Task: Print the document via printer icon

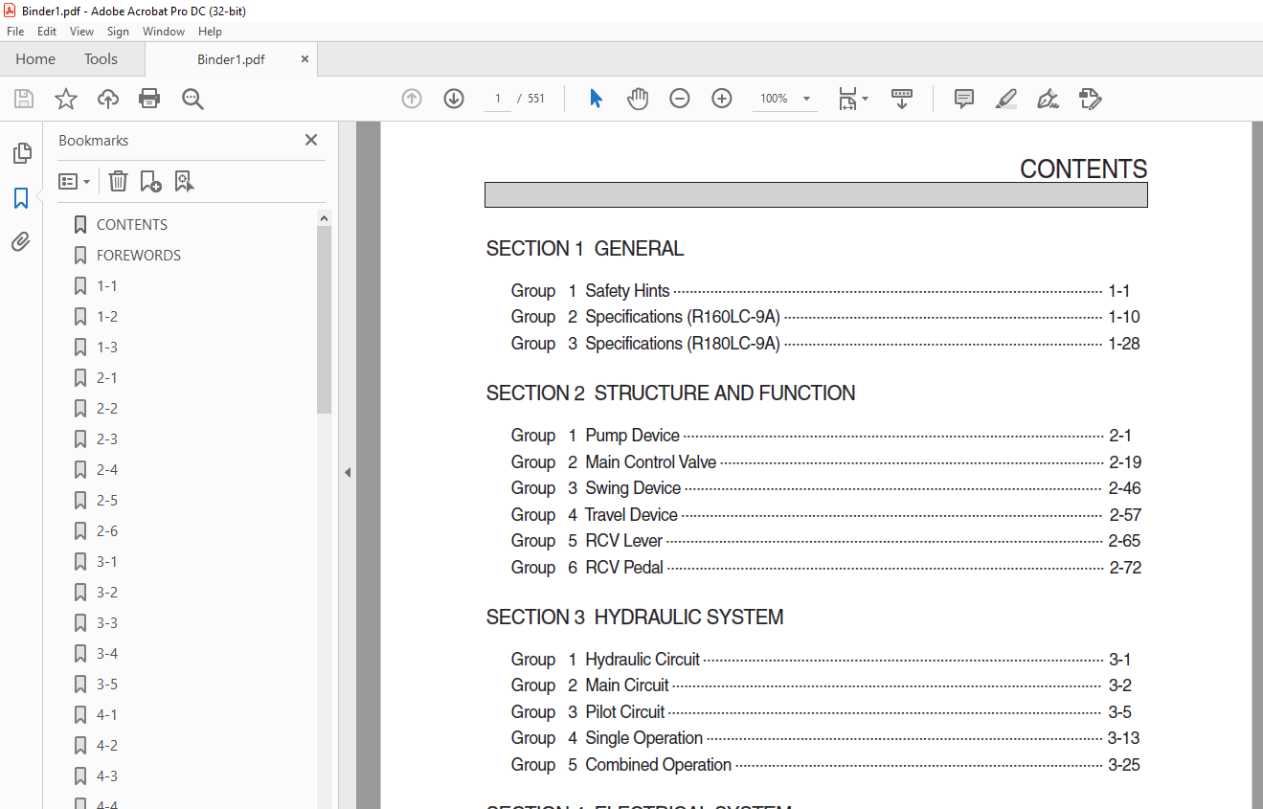Action: click(149, 99)
